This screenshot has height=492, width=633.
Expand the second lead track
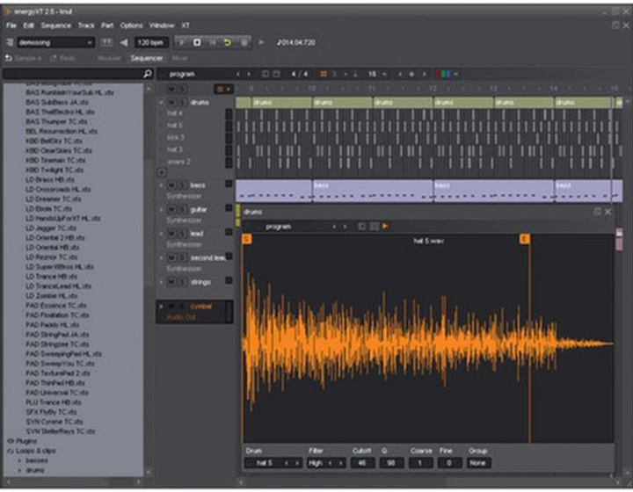(x=161, y=257)
